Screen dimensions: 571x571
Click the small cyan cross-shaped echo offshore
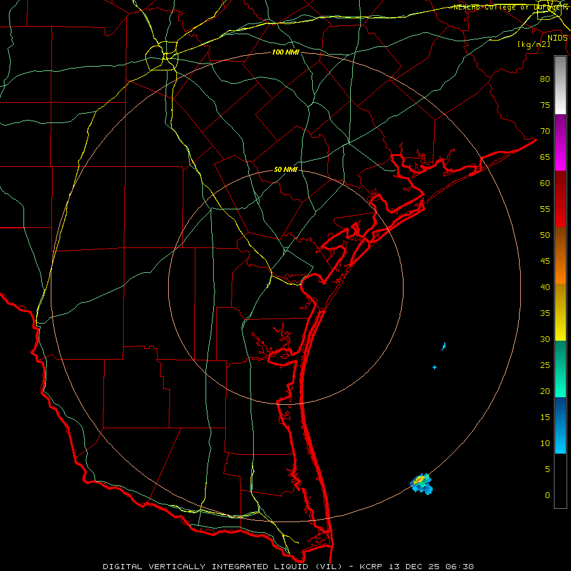(x=435, y=367)
